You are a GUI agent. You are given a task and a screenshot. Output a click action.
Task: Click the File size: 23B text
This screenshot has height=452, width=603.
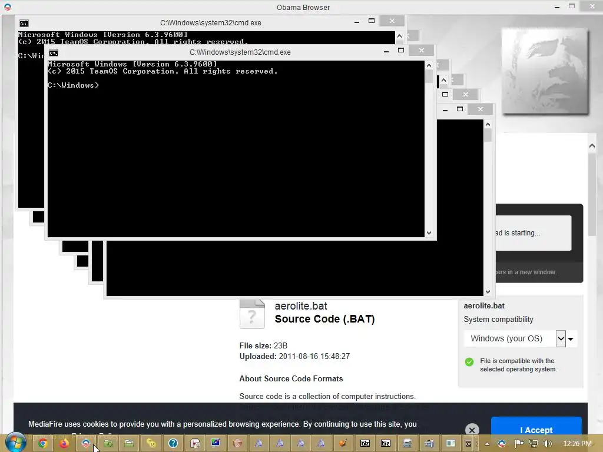tap(263, 345)
